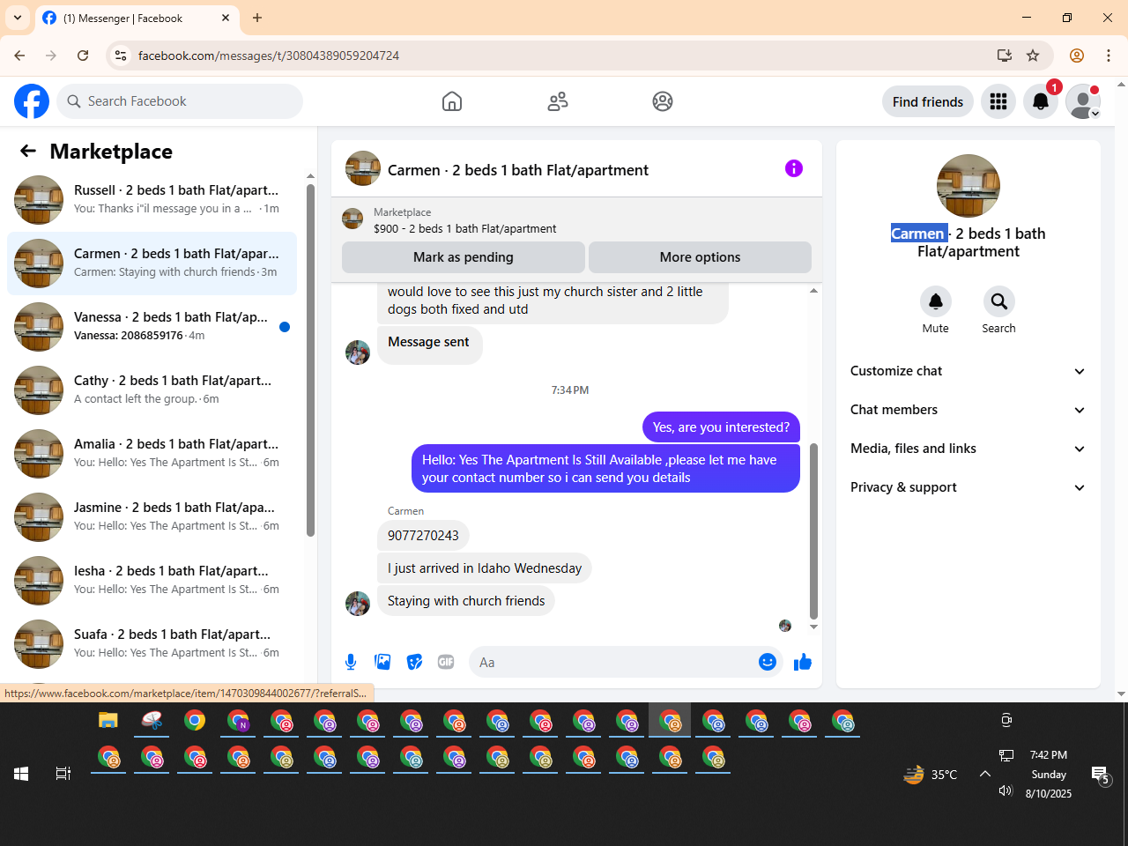This screenshot has height=846, width=1128.
Task: Expand Chat members section
Action: click(968, 410)
